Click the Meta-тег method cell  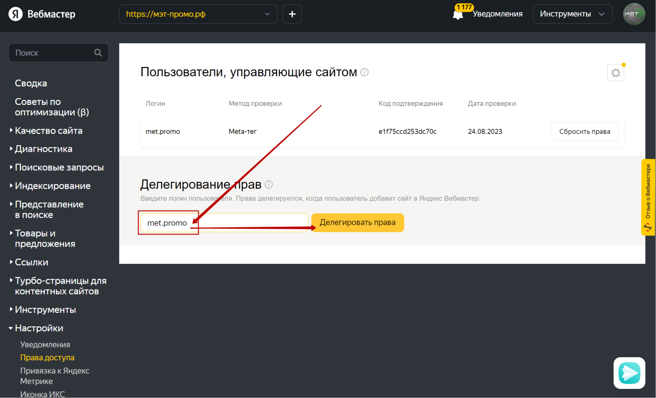[x=242, y=132]
